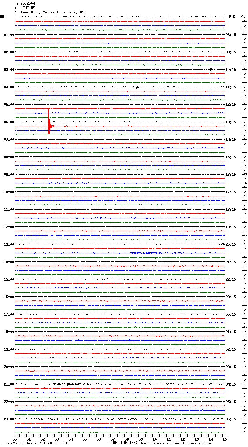Viewport: 248px width, 447px height.
Task: Click the 18:15 UTC time label
Action: click(x=231, y=210)
